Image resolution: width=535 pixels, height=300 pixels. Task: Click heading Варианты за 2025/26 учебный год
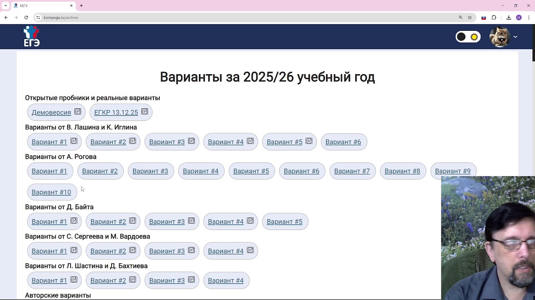click(267, 77)
